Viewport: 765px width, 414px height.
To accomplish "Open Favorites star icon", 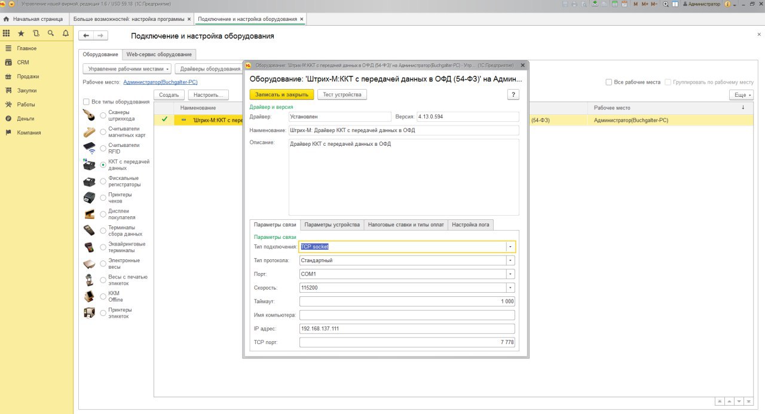I will (x=22, y=33).
